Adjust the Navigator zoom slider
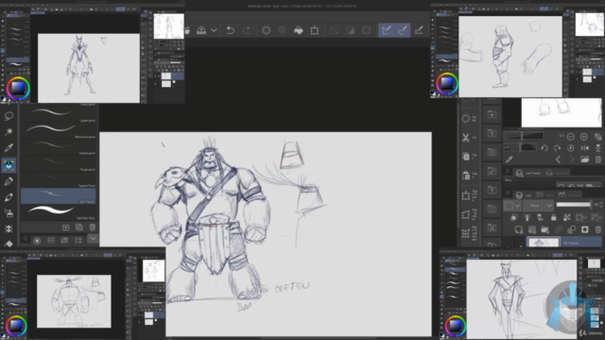The image size is (605, 340). (x=523, y=136)
